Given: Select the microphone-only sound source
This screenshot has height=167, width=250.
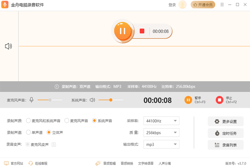Looking at the screenshot, I should pyautogui.click(x=67, y=121).
